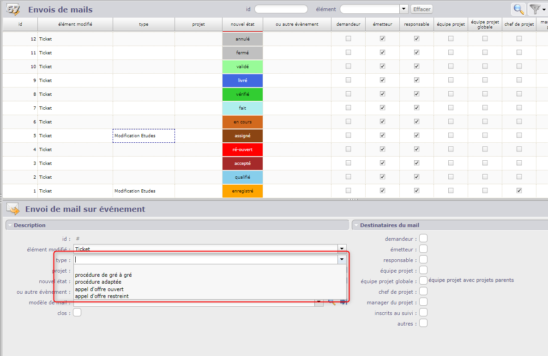The width and height of the screenshot is (548, 356).
Task: Click the type field dropdown arrow
Action: pyautogui.click(x=342, y=260)
